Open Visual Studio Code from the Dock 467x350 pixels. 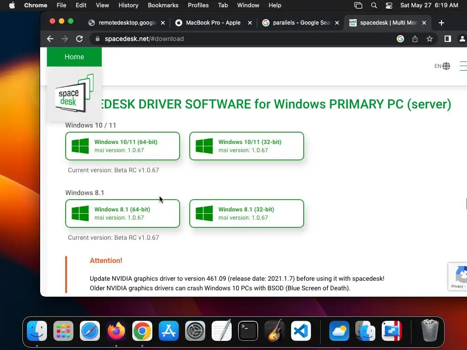coord(301,331)
